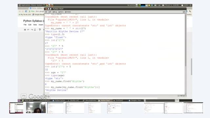Open the Debug menu in Python Shell

pyautogui.click(x=55, y=12)
